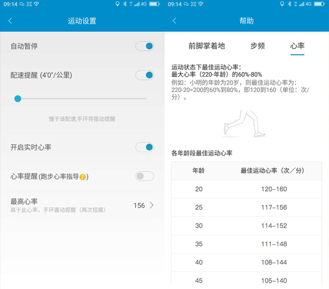Tap the 09:14 clock in right status bar
The width and height of the screenshot is (329, 289).
point(175,4)
